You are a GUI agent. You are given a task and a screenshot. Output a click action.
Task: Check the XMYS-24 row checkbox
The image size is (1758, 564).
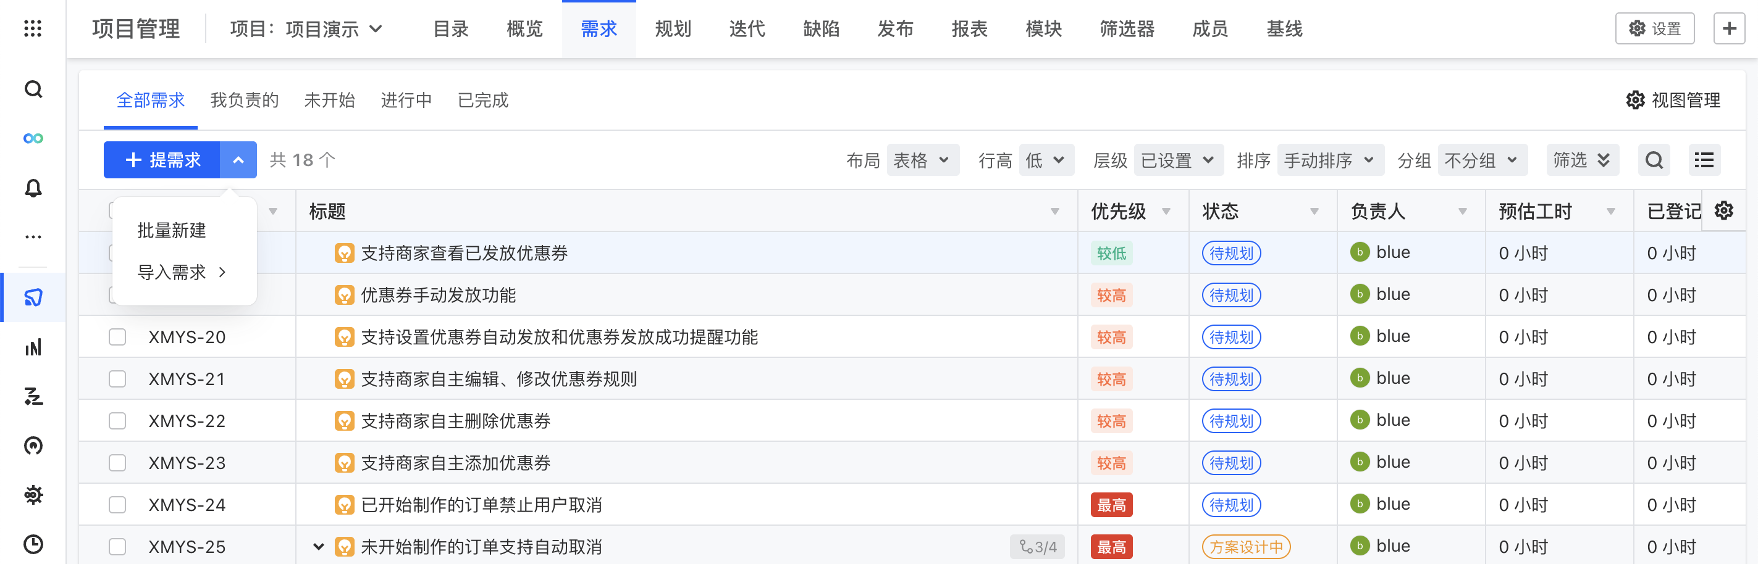click(117, 505)
